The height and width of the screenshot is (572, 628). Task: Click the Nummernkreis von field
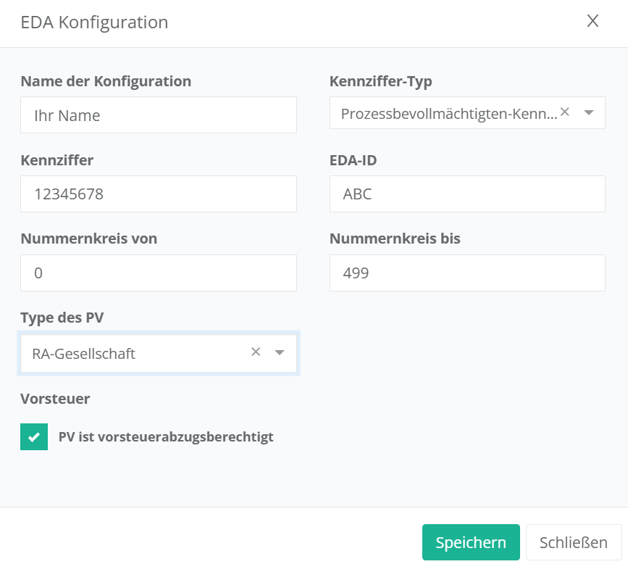158,273
